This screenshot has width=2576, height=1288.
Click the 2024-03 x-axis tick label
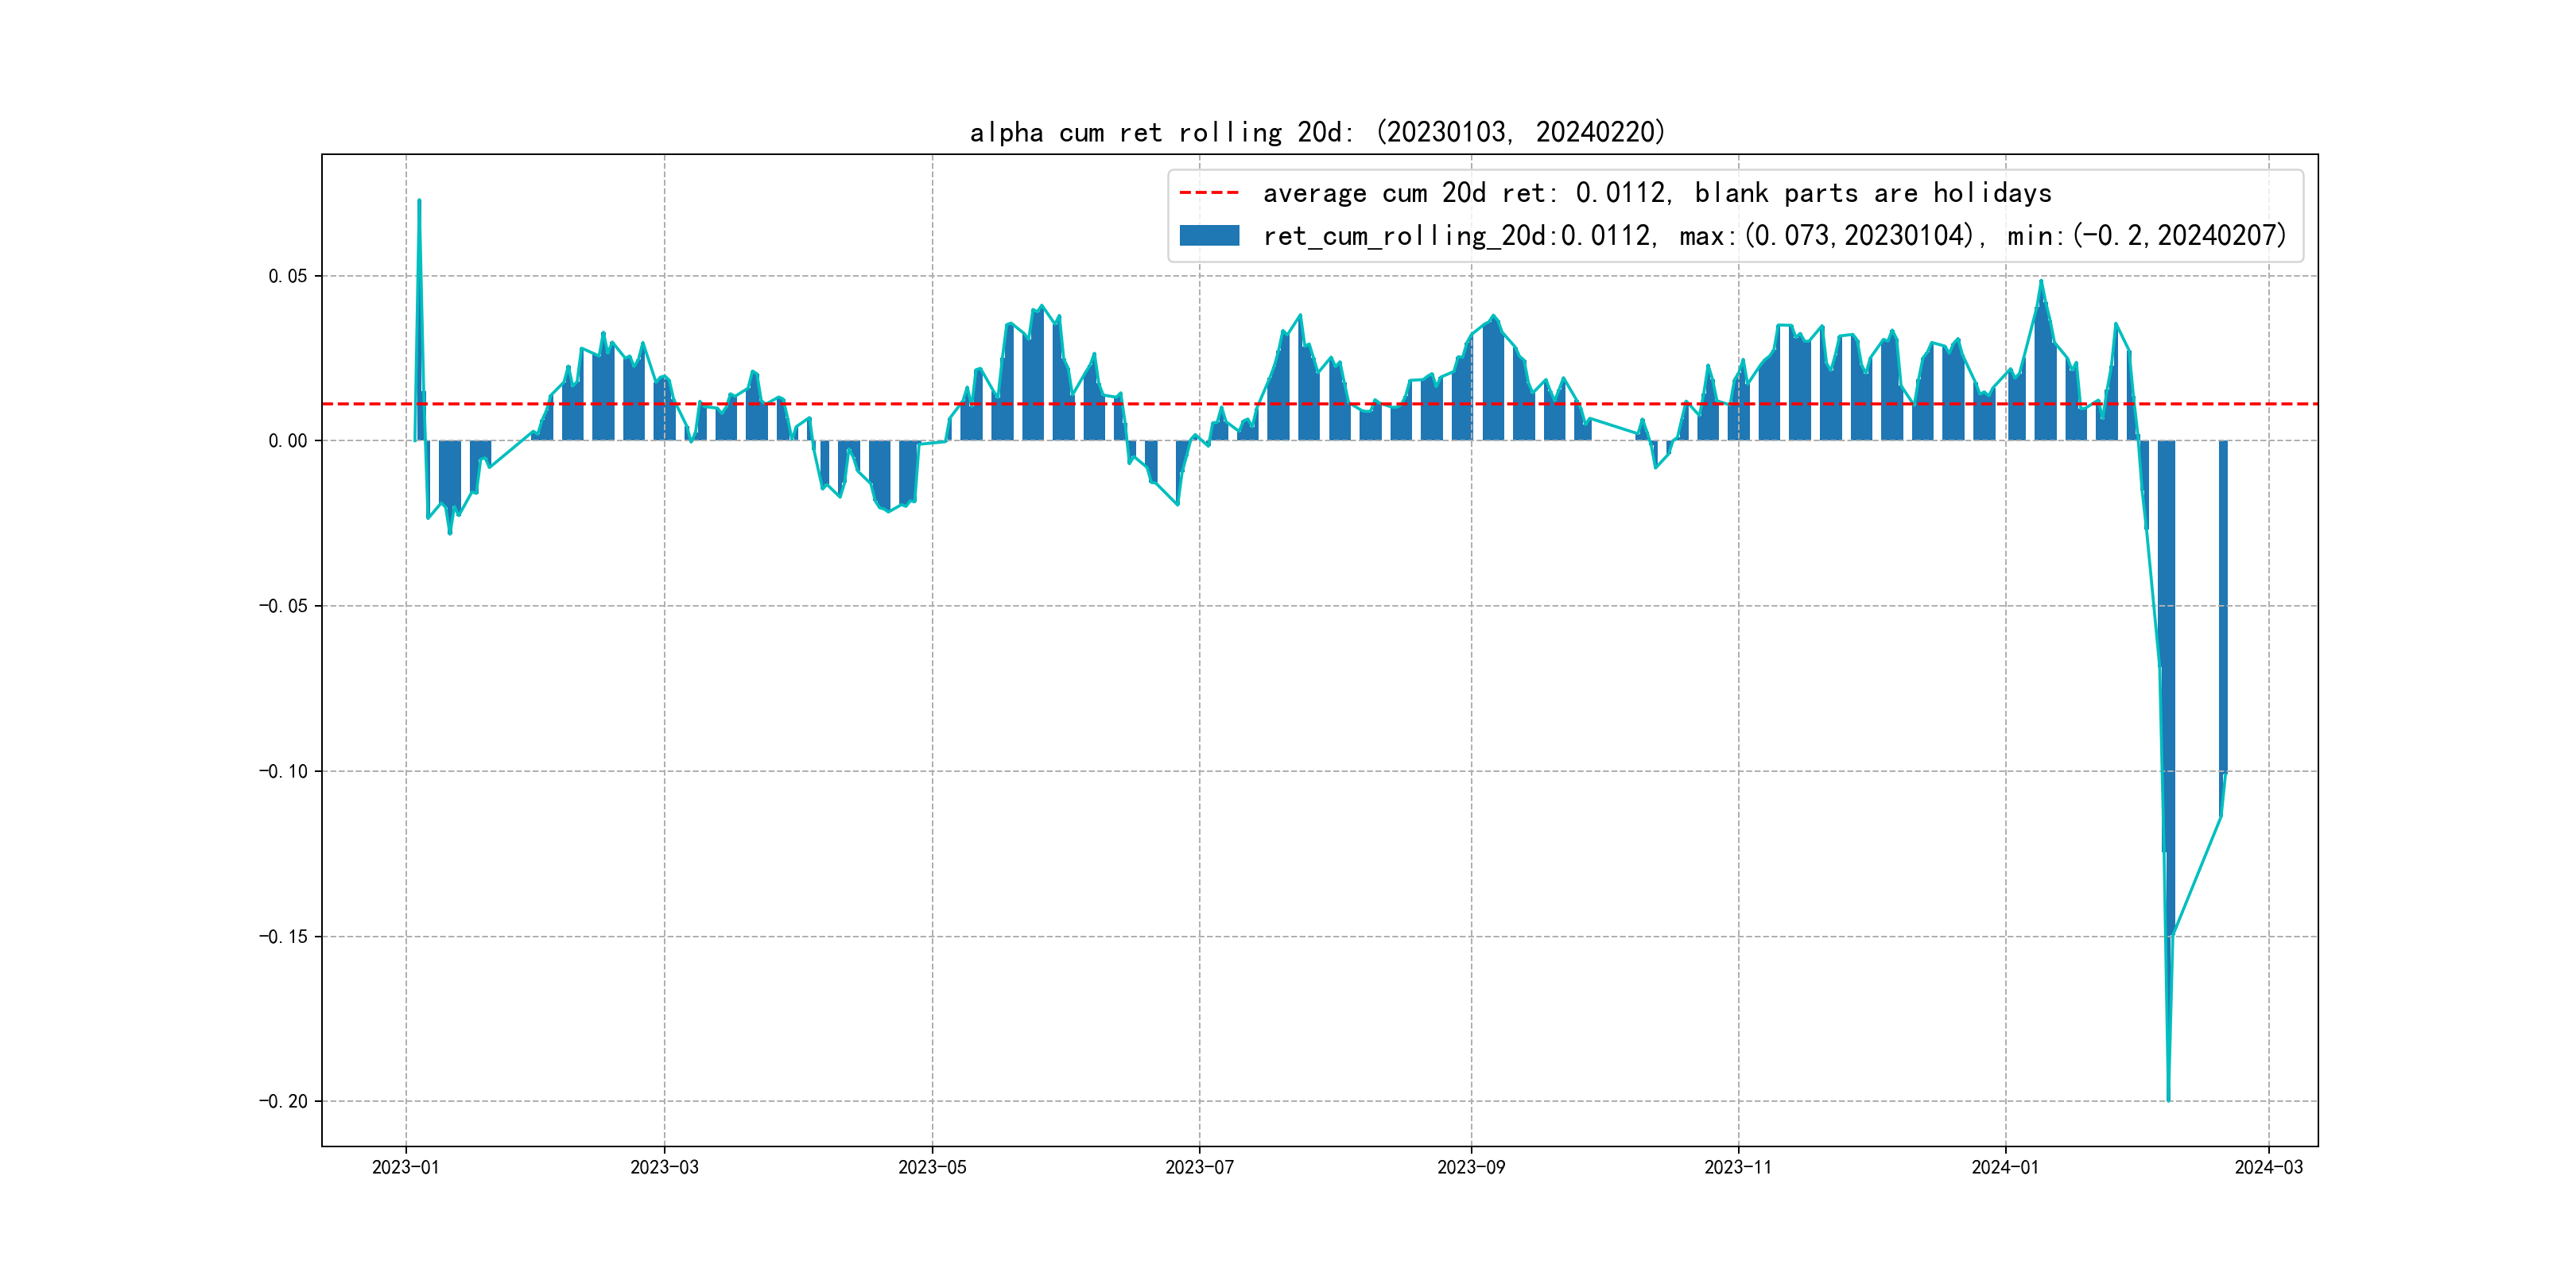(x=2268, y=1167)
